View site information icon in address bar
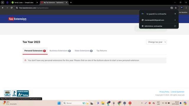 point(17,8)
